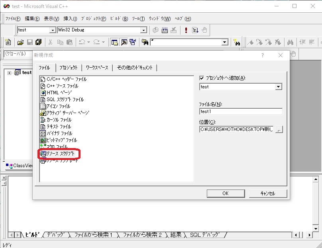
Task: Click the Stop Build icon
Action: 173,30
